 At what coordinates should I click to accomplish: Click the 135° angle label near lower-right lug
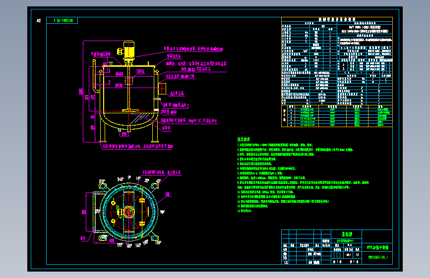point(158,242)
